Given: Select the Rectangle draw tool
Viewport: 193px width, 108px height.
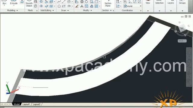Looking at the screenshot, I should [64, 6].
